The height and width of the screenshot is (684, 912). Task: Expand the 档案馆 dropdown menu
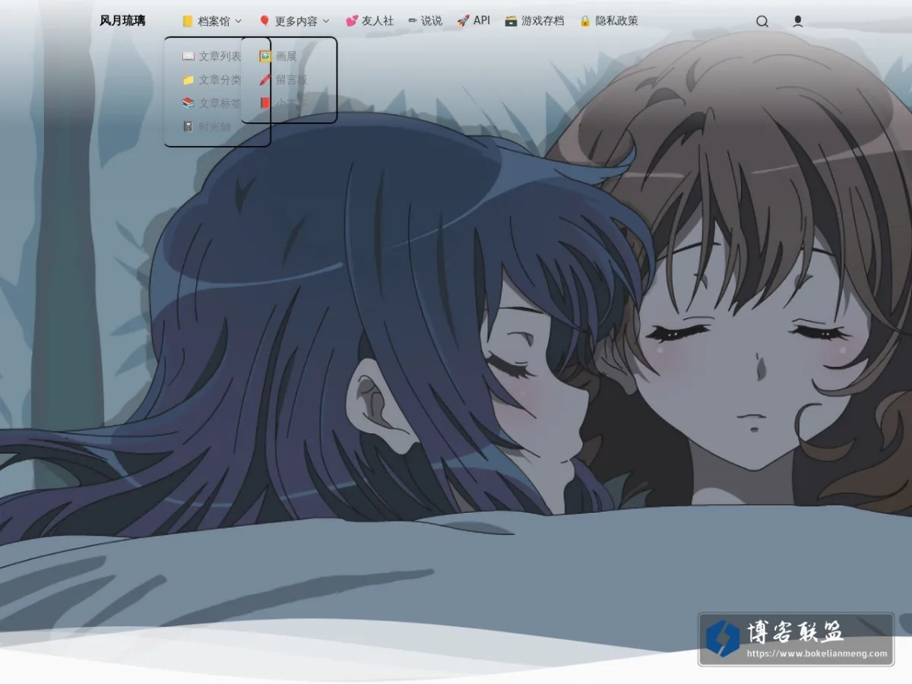click(212, 21)
